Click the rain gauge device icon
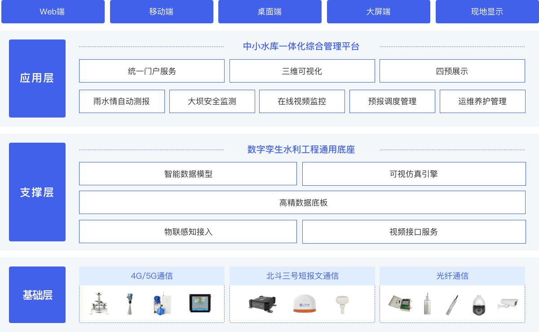This screenshot has width=539, height=332. 98,304
